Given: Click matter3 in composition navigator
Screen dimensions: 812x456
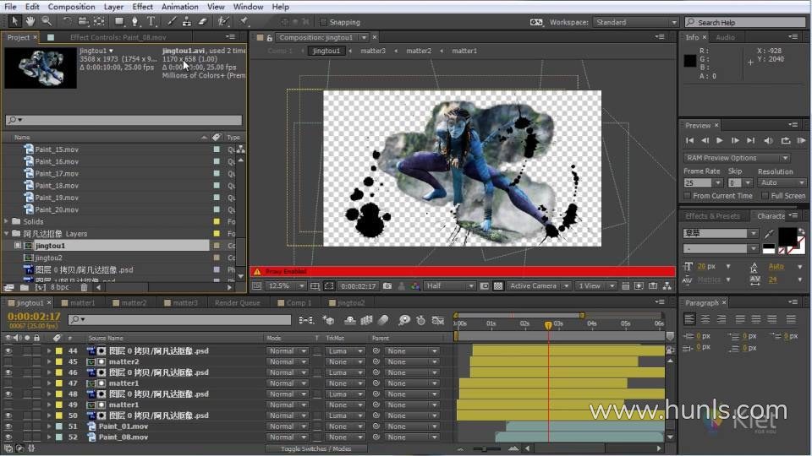Looking at the screenshot, I should (373, 51).
